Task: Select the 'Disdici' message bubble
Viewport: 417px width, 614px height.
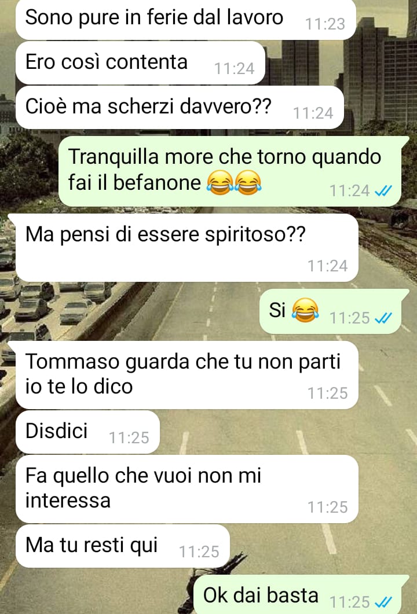Action: (88, 432)
